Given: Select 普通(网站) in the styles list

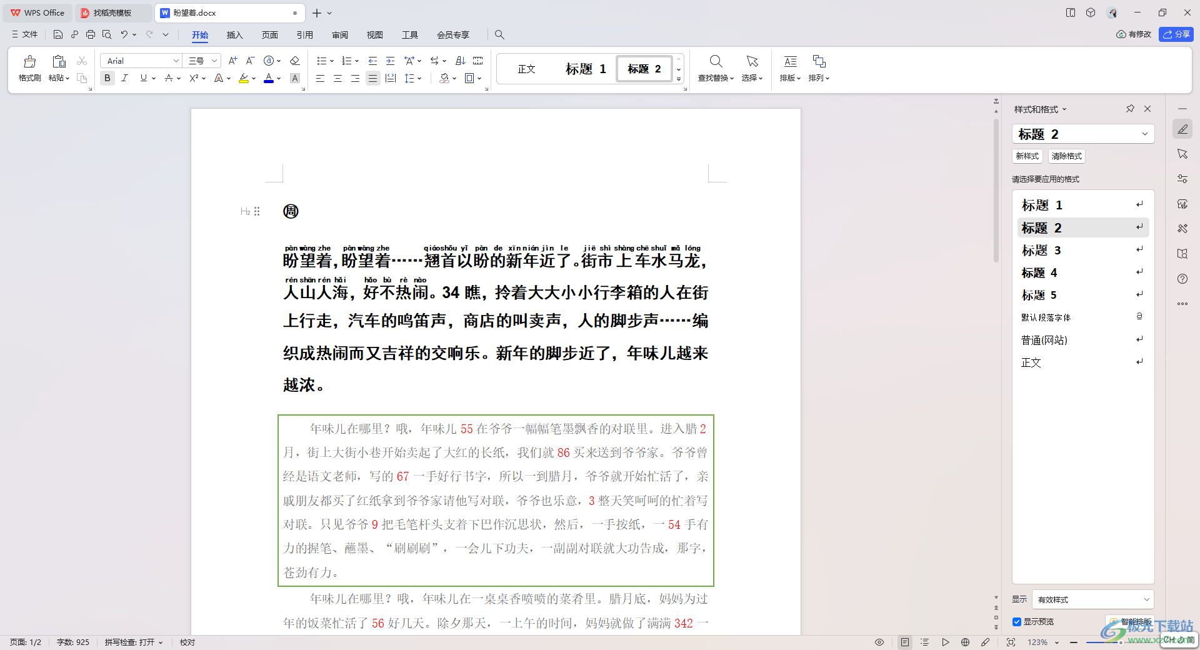Looking at the screenshot, I should tap(1082, 340).
